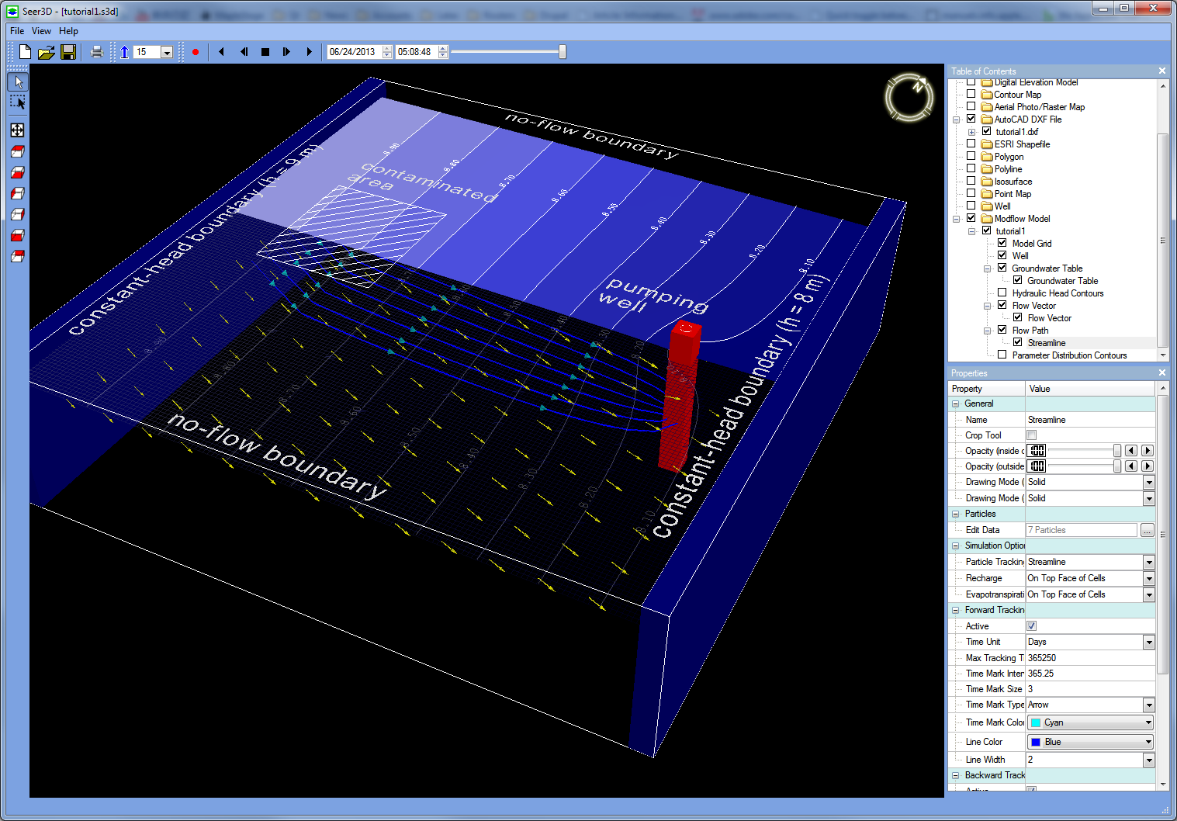The image size is (1177, 821).
Task: Increment the time 05:08:48 spinner up
Action: (443, 49)
